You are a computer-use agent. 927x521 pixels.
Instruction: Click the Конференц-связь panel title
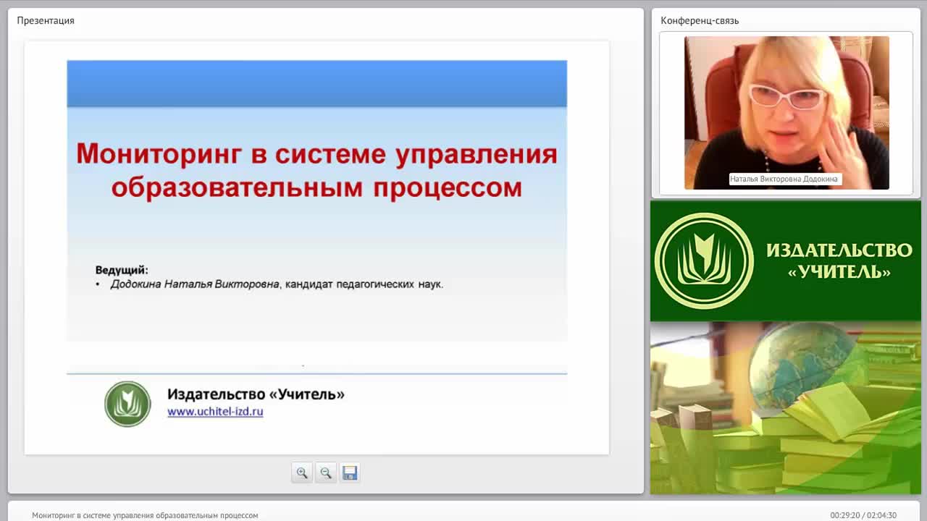(x=700, y=20)
